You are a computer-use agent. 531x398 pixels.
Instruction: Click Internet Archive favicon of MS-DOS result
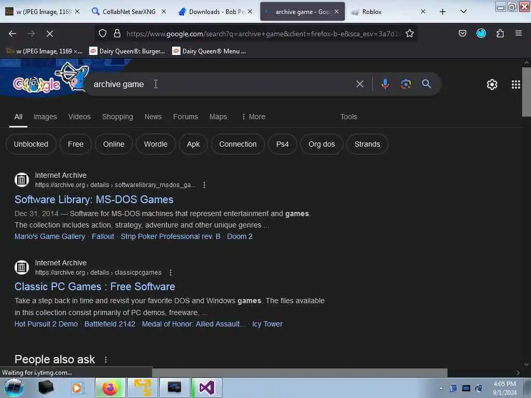[22, 180]
